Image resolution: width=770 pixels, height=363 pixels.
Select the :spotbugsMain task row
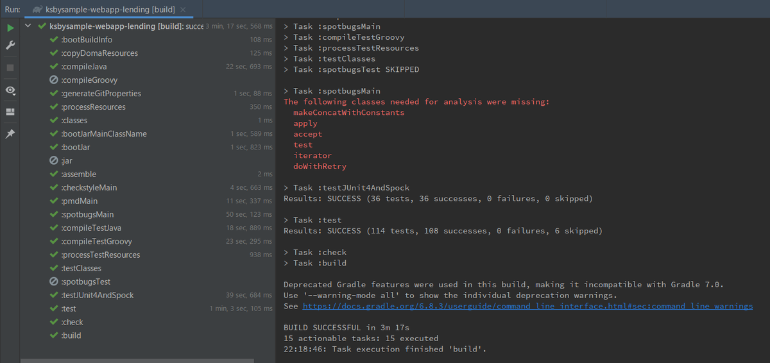click(x=148, y=215)
